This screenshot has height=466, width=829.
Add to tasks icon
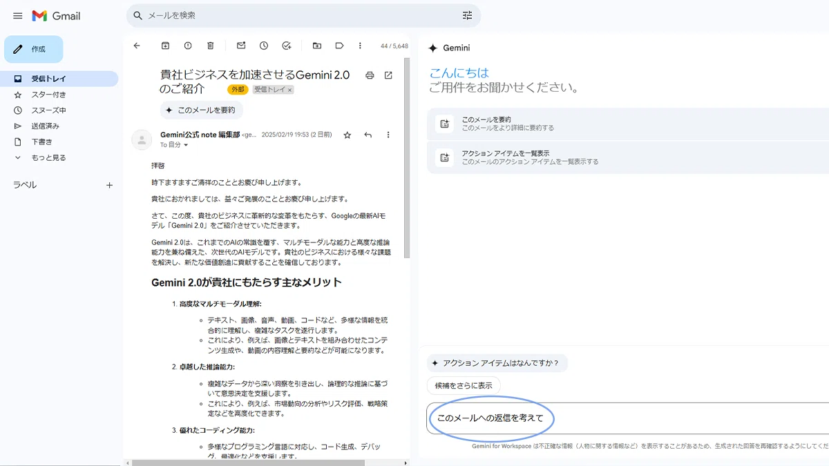[x=287, y=46]
